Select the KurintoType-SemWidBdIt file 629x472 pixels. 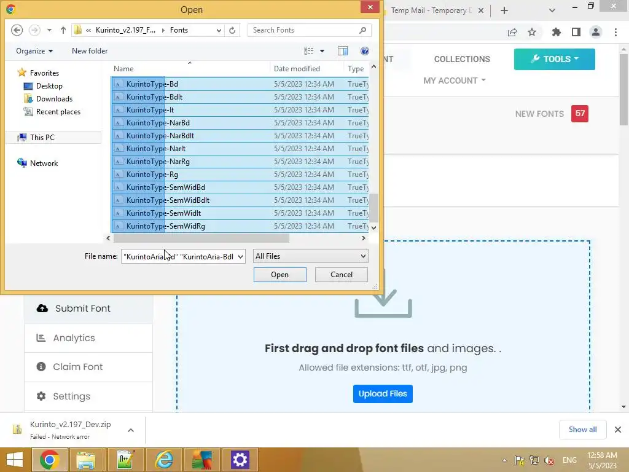coord(240,200)
